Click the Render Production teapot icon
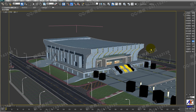Image resolution: width=196 pixels, height=112 pixels. pyautogui.click(x=136, y=4)
